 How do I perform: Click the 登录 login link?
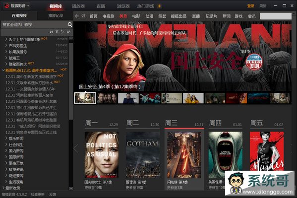[250, 6]
